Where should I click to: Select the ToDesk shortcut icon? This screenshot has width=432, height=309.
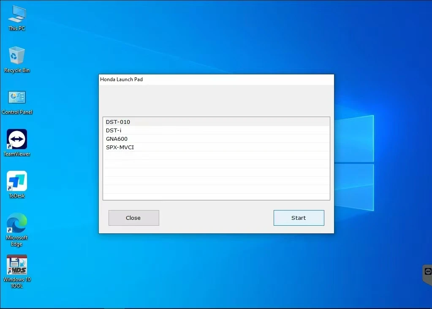(x=16, y=181)
